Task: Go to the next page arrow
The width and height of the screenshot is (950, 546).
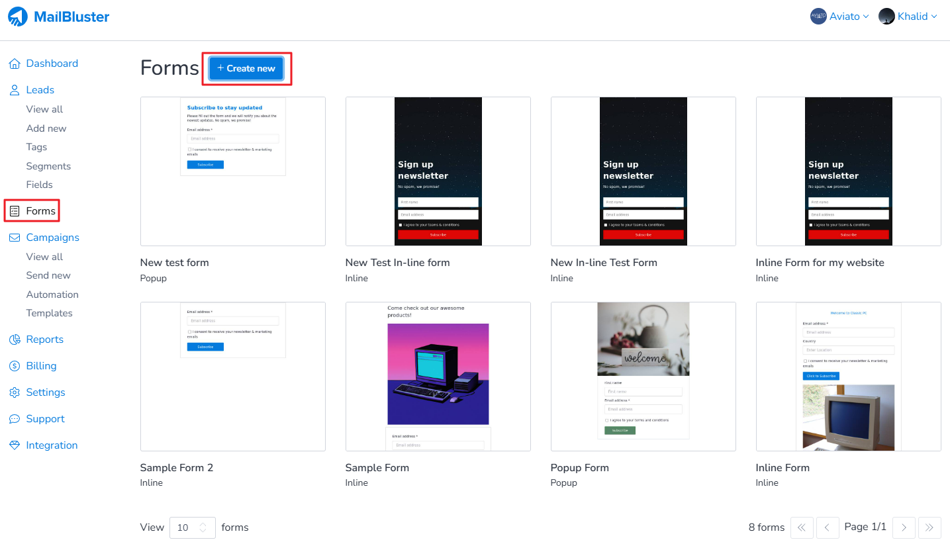Action: tap(904, 527)
